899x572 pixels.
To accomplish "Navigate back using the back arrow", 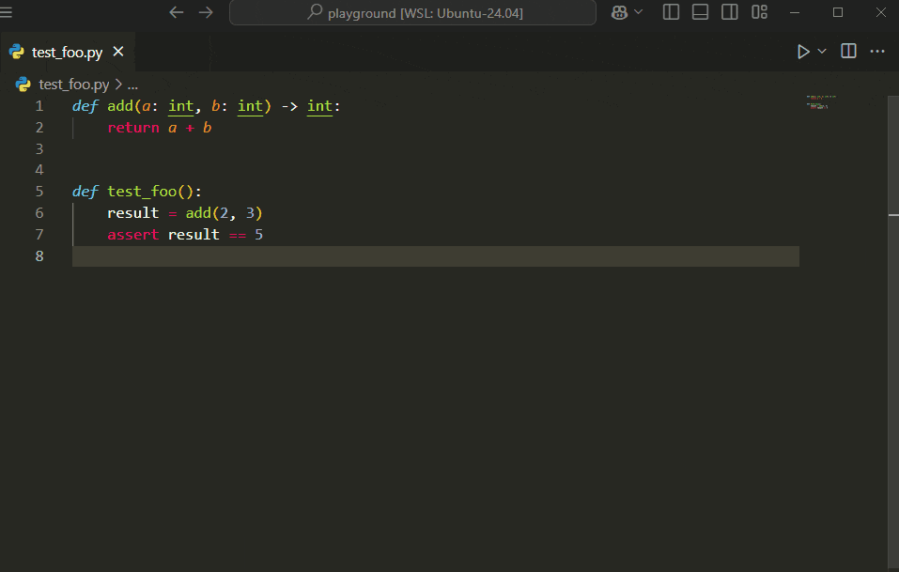I will (176, 12).
